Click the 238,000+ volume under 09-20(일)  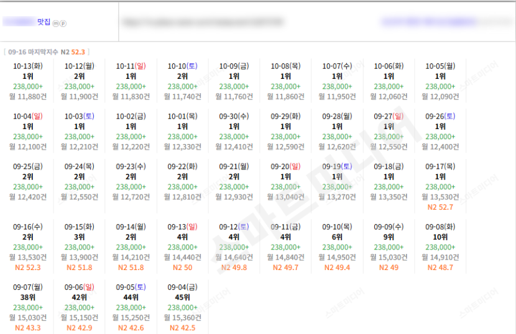(x=285, y=187)
